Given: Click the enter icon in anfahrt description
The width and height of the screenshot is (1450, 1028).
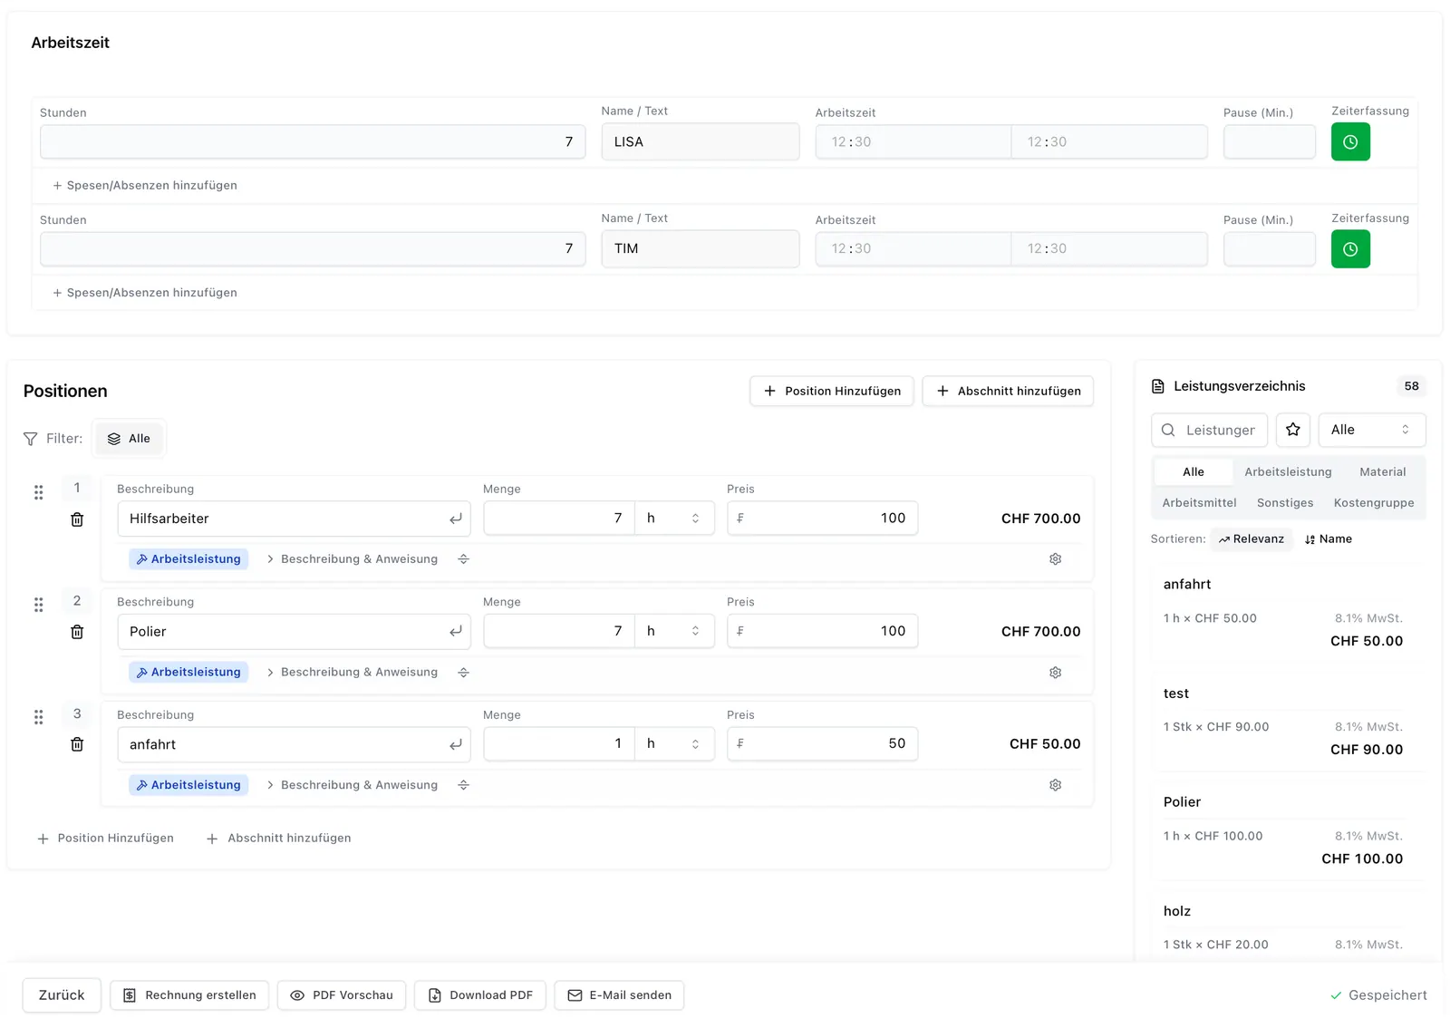Looking at the screenshot, I should pyautogui.click(x=456, y=744).
